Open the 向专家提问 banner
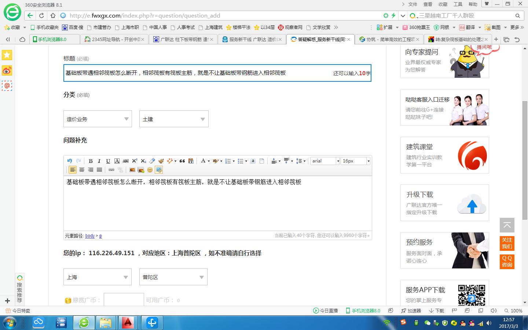 (445, 61)
